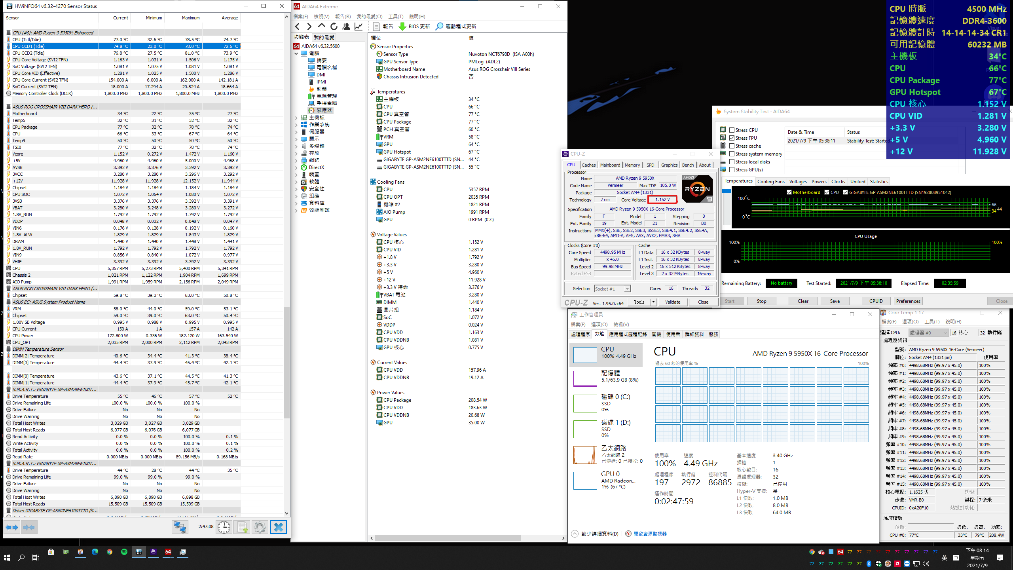Switch to CPU-Z Mainboard tab
This screenshot has height=570, width=1013.
[610, 165]
